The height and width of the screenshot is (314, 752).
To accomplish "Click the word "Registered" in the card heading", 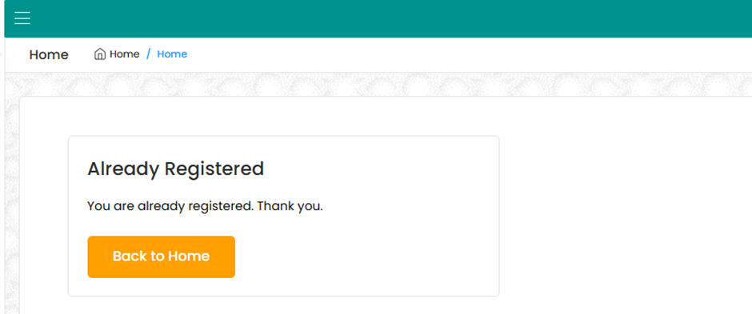I will 214,169.
